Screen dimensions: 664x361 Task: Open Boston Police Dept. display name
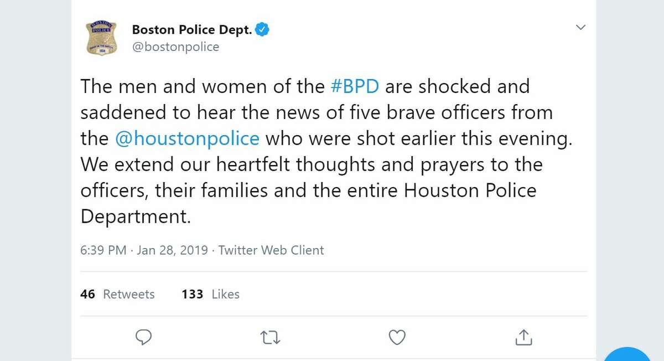(192, 30)
